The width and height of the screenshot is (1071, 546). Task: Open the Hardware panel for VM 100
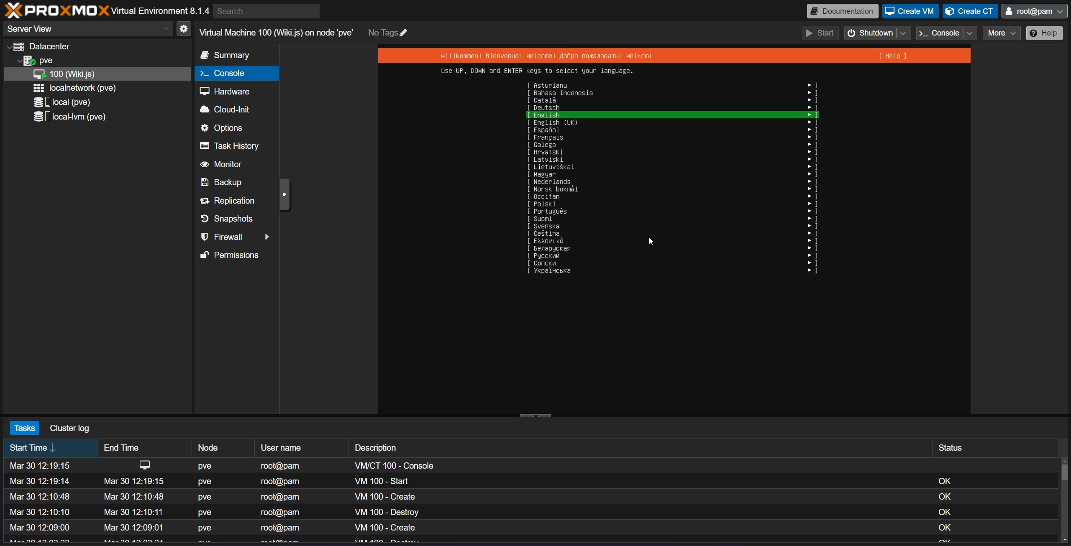(231, 92)
